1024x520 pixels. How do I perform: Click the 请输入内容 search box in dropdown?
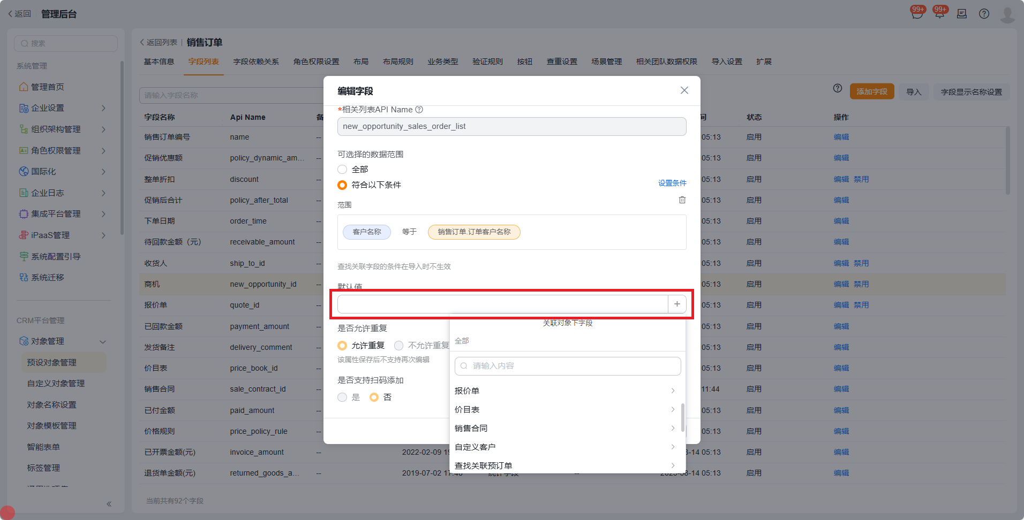568,366
